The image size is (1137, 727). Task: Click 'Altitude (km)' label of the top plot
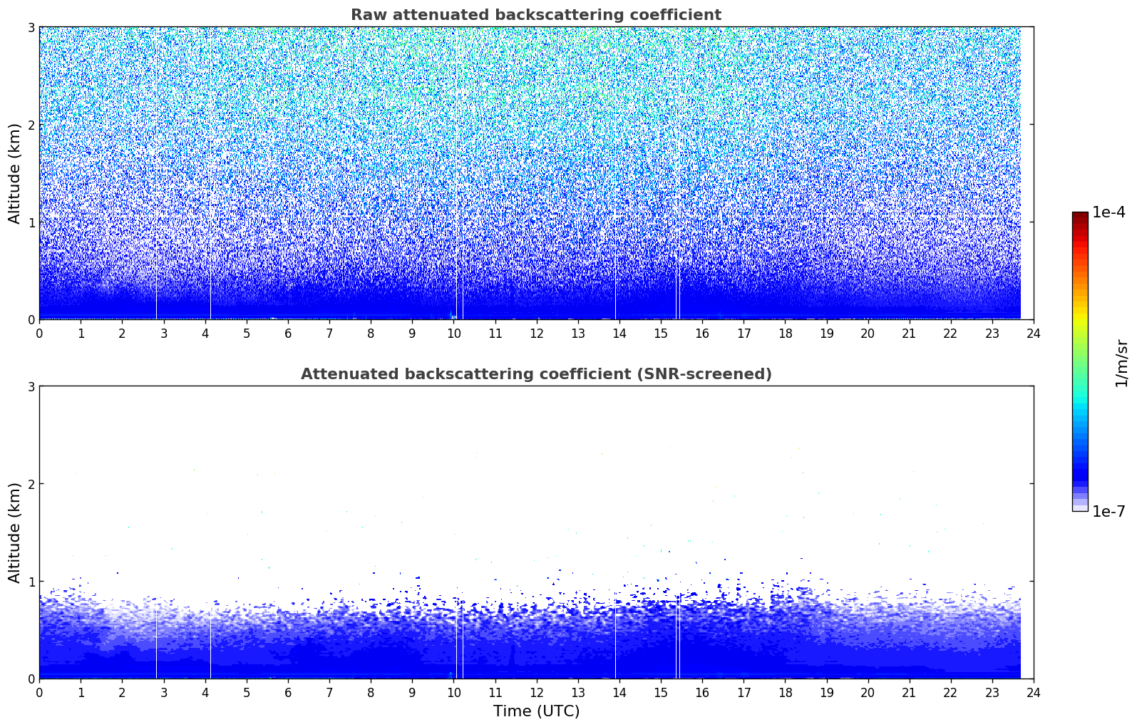pyautogui.click(x=14, y=173)
